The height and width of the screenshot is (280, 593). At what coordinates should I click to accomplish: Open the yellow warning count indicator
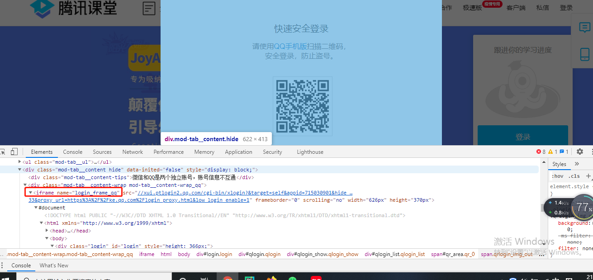click(552, 152)
